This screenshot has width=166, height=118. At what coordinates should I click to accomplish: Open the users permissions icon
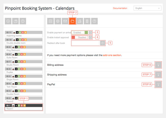(80, 21)
